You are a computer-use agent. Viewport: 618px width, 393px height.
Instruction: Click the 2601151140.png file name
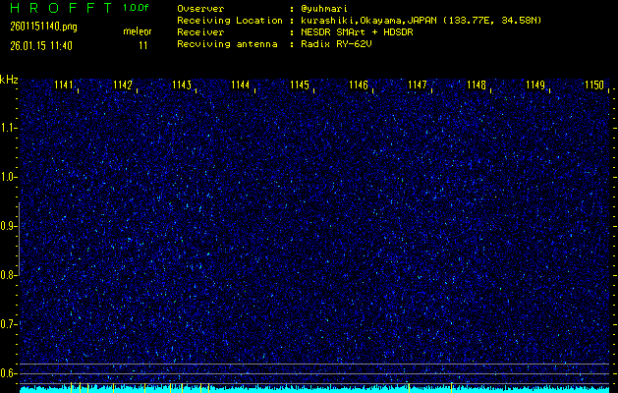[36, 27]
